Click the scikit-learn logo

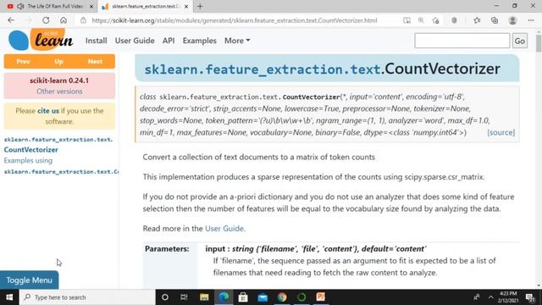(x=41, y=40)
